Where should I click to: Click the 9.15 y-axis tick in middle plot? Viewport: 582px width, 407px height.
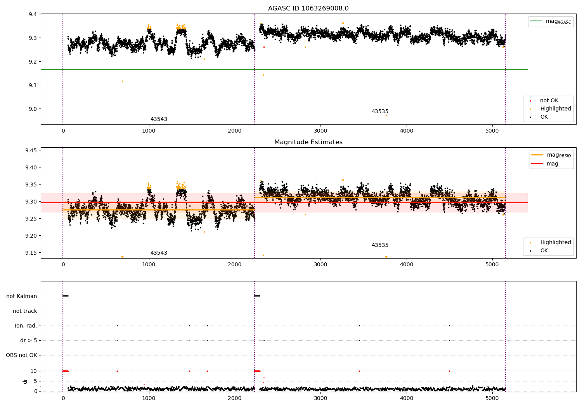pyautogui.click(x=31, y=253)
